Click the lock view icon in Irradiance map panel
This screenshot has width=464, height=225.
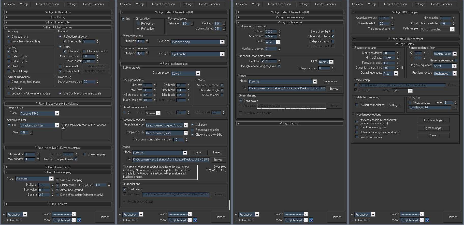(195, 220)
